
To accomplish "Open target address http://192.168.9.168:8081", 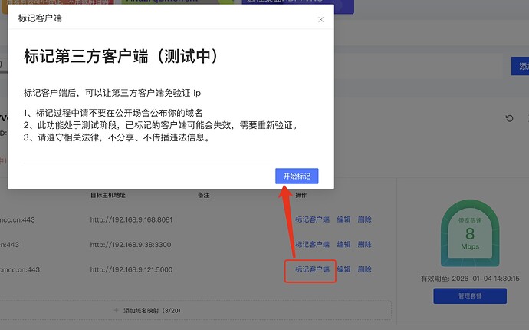I will click(x=130, y=219).
